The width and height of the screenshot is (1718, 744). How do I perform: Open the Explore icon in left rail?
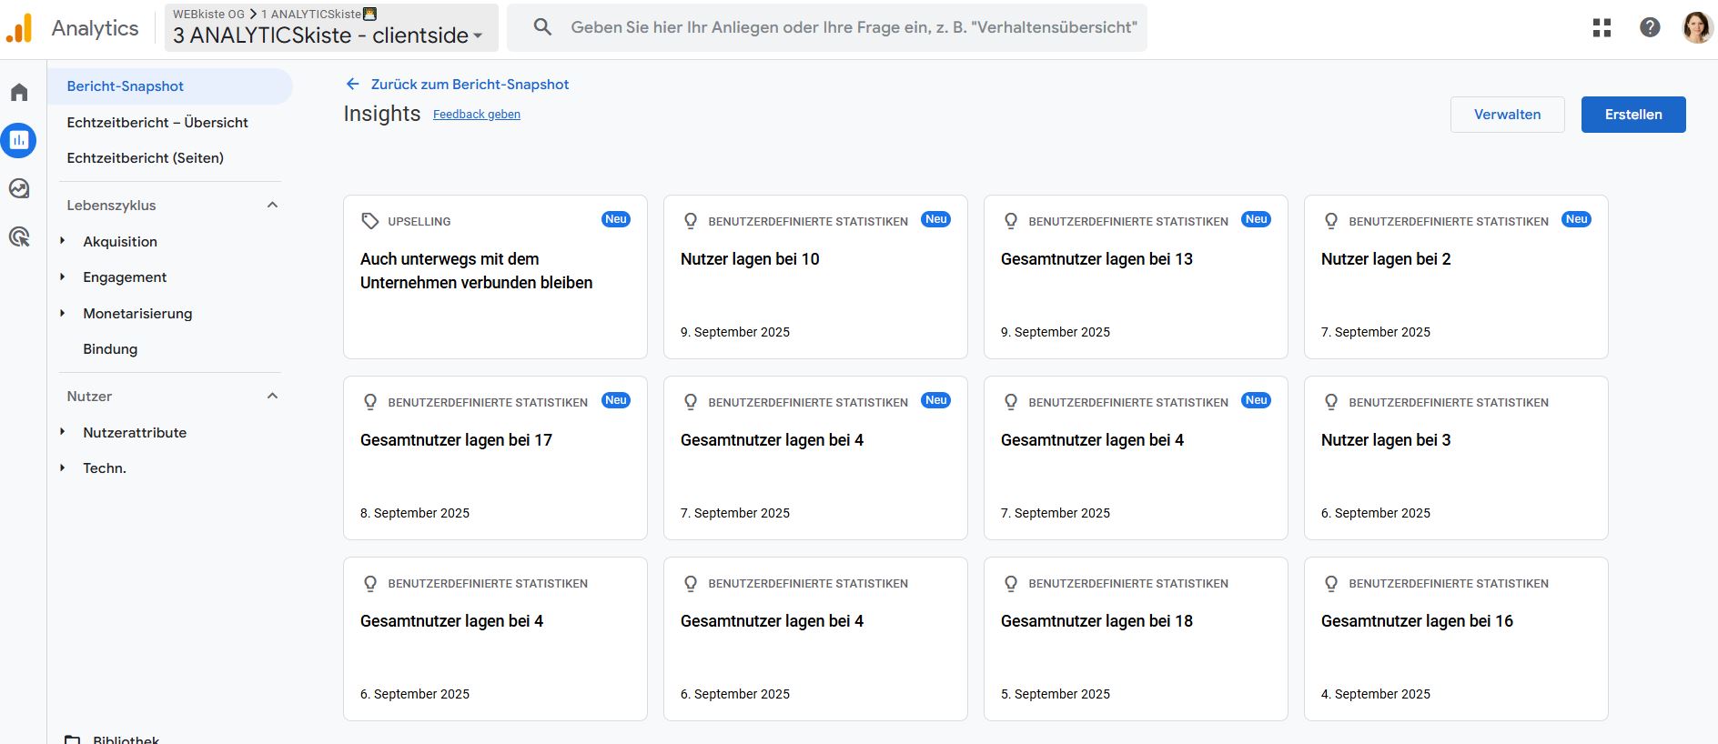pos(19,188)
